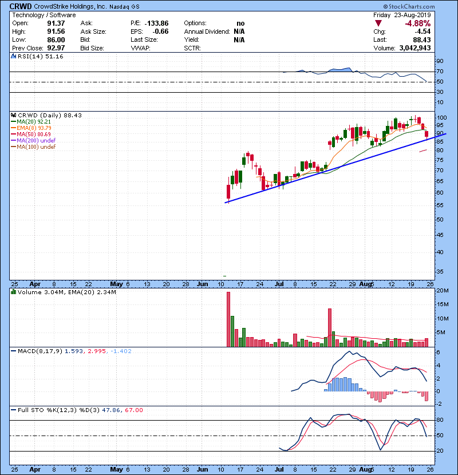This screenshot has height=475, width=458.
Task: Click the -4.88% percent change
Action: click(x=418, y=23)
